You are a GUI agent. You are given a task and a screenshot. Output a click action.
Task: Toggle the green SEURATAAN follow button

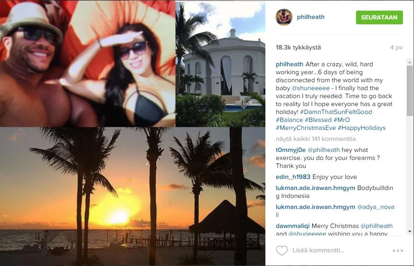[379, 17]
